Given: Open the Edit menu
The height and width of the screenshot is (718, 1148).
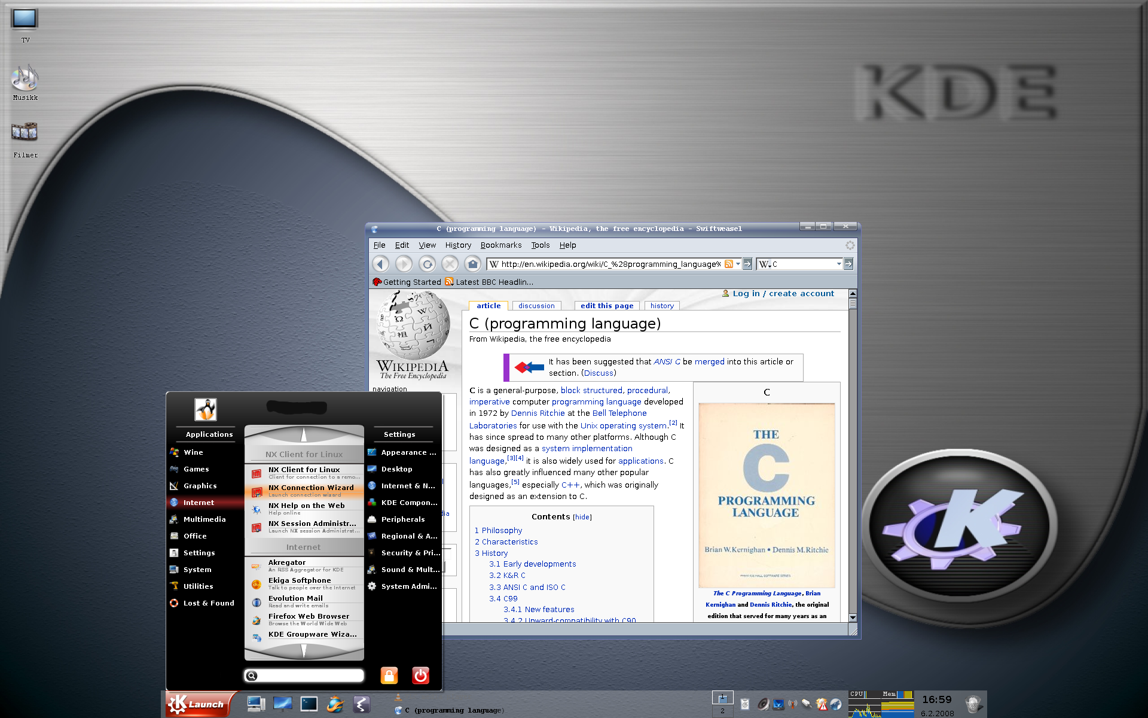Looking at the screenshot, I should pyautogui.click(x=402, y=245).
